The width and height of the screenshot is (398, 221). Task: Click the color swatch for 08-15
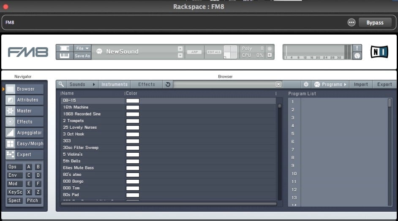click(x=133, y=101)
